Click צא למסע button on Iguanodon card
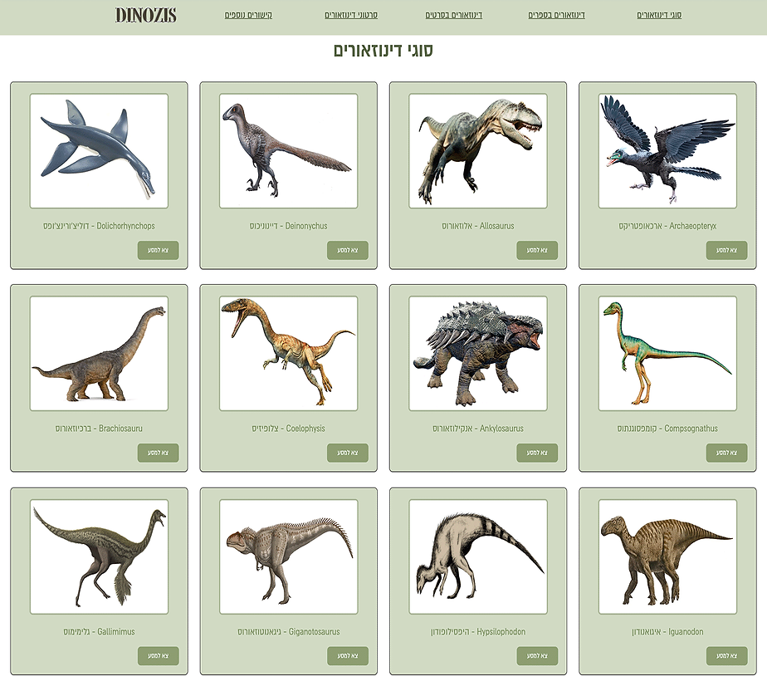The height and width of the screenshot is (686, 767). [x=727, y=655]
